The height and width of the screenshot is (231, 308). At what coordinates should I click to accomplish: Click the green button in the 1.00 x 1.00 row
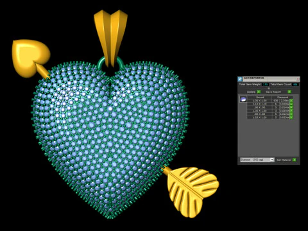tap(291, 101)
